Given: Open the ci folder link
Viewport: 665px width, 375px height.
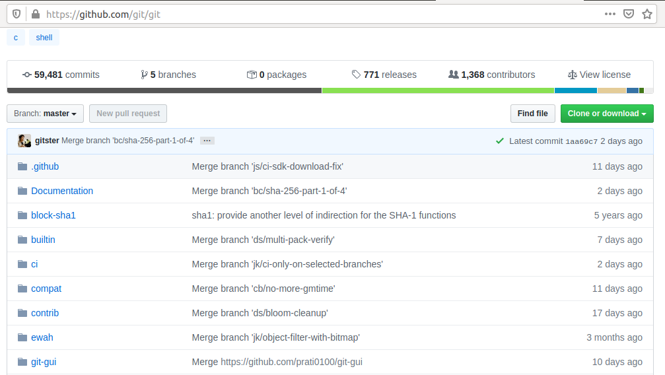Looking at the screenshot, I should [34, 264].
